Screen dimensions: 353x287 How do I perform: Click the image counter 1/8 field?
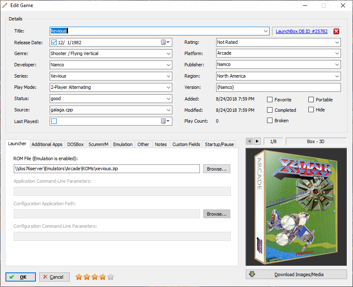[x=273, y=141]
